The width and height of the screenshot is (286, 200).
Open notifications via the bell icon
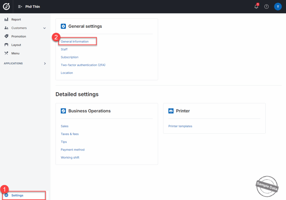click(x=256, y=7)
